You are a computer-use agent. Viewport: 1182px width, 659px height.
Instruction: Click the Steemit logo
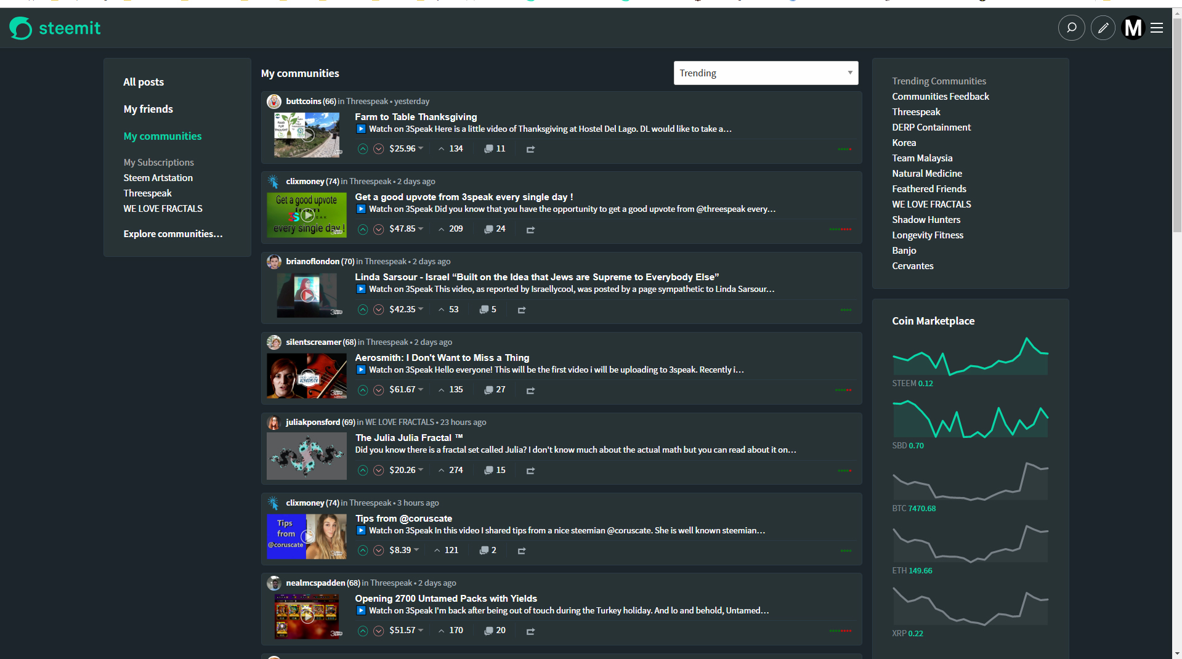55,28
